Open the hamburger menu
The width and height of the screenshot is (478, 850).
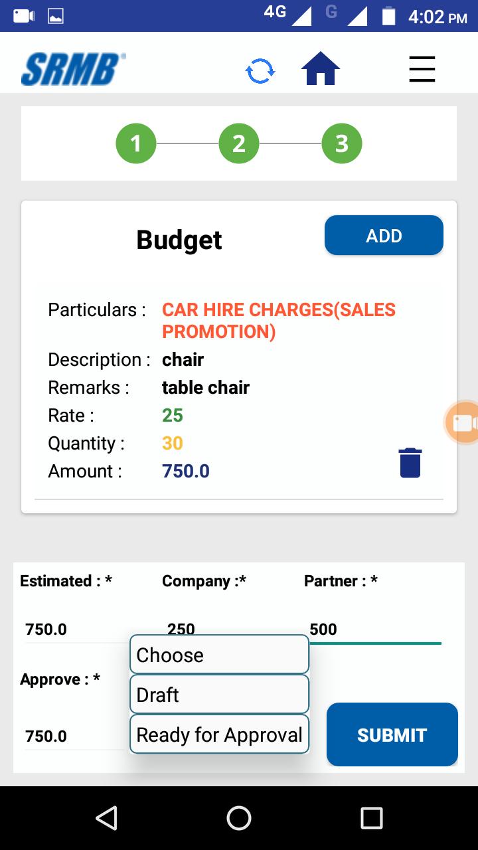(x=422, y=69)
